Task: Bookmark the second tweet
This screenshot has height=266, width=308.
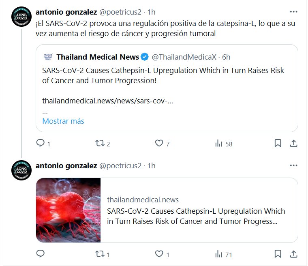Action: click(278, 254)
